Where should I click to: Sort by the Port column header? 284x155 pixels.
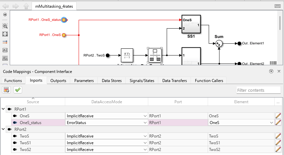click(x=178, y=102)
